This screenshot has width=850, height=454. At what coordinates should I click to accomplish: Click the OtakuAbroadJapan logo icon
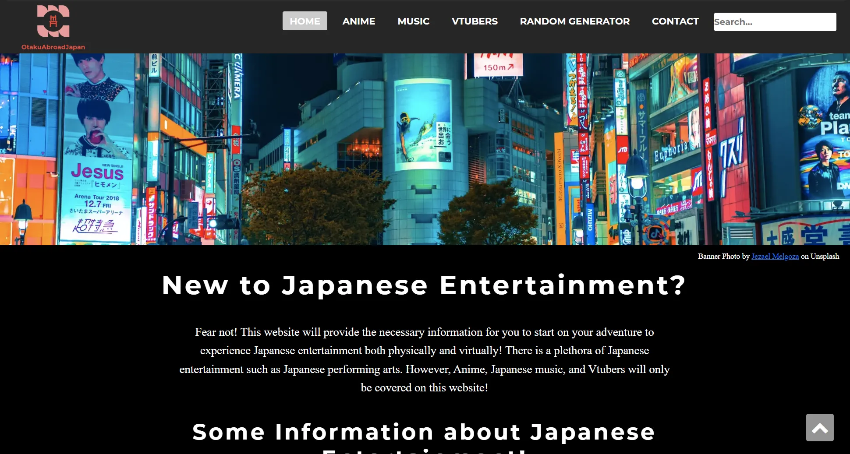[53, 21]
